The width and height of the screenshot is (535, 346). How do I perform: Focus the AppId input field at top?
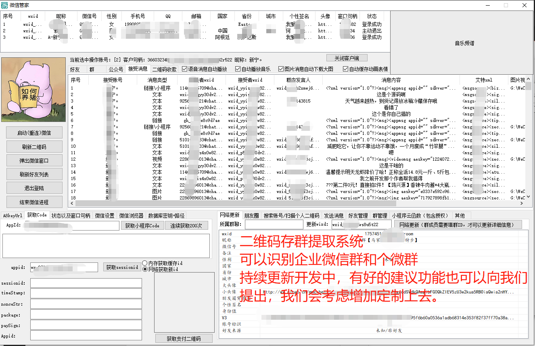(x=72, y=225)
